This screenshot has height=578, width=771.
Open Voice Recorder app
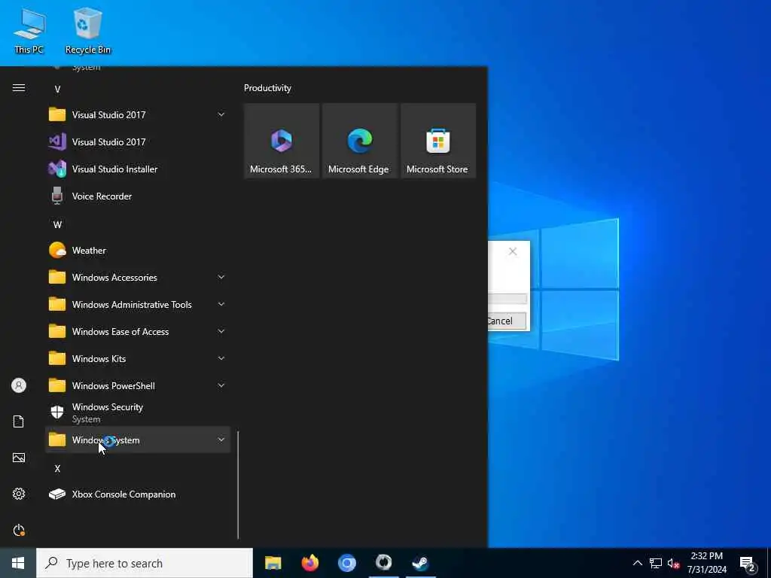(x=138, y=196)
